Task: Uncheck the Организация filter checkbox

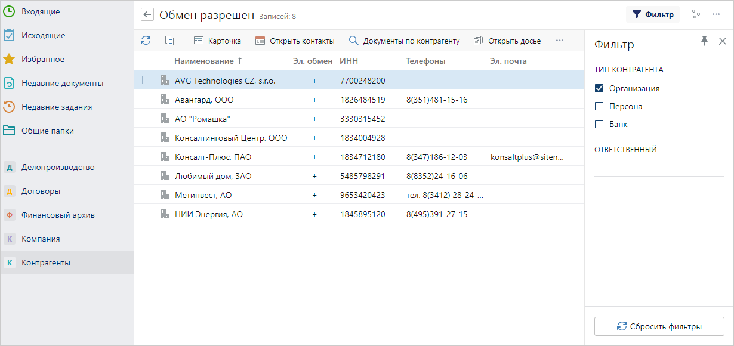Action: click(x=600, y=88)
